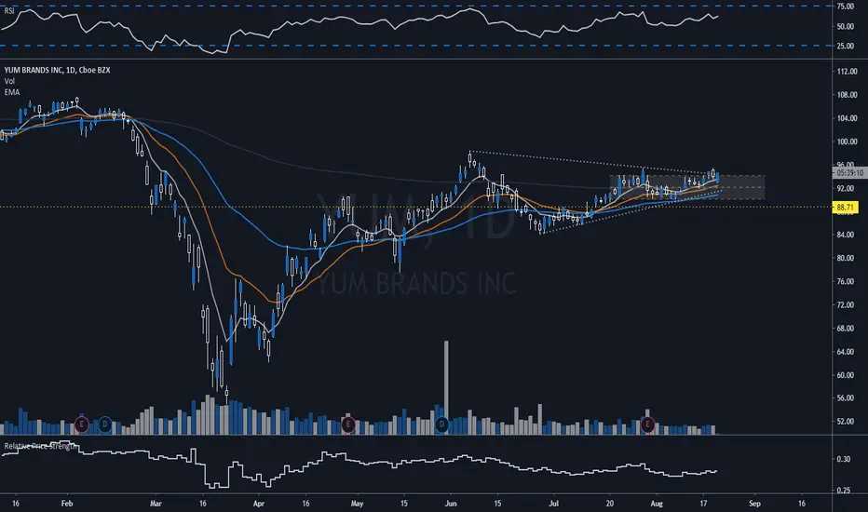Click the 76.00 price axis label
868x512 pixels.
click(x=847, y=281)
